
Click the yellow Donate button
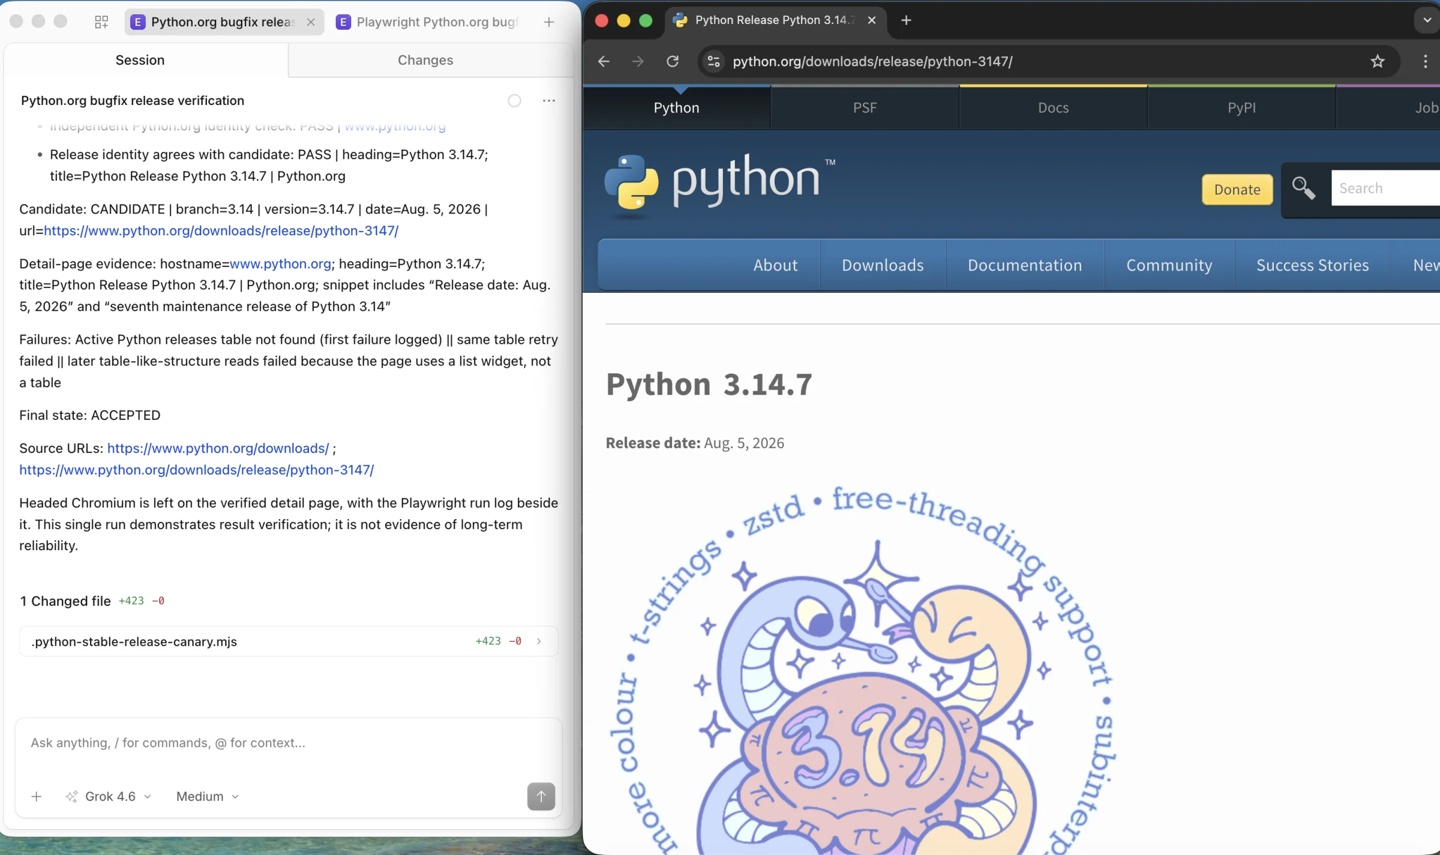pyautogui.click(x=1237, y=190)
